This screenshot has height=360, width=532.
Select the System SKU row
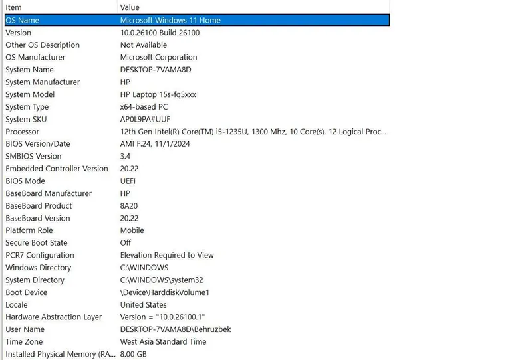click(x=197, y=119)
